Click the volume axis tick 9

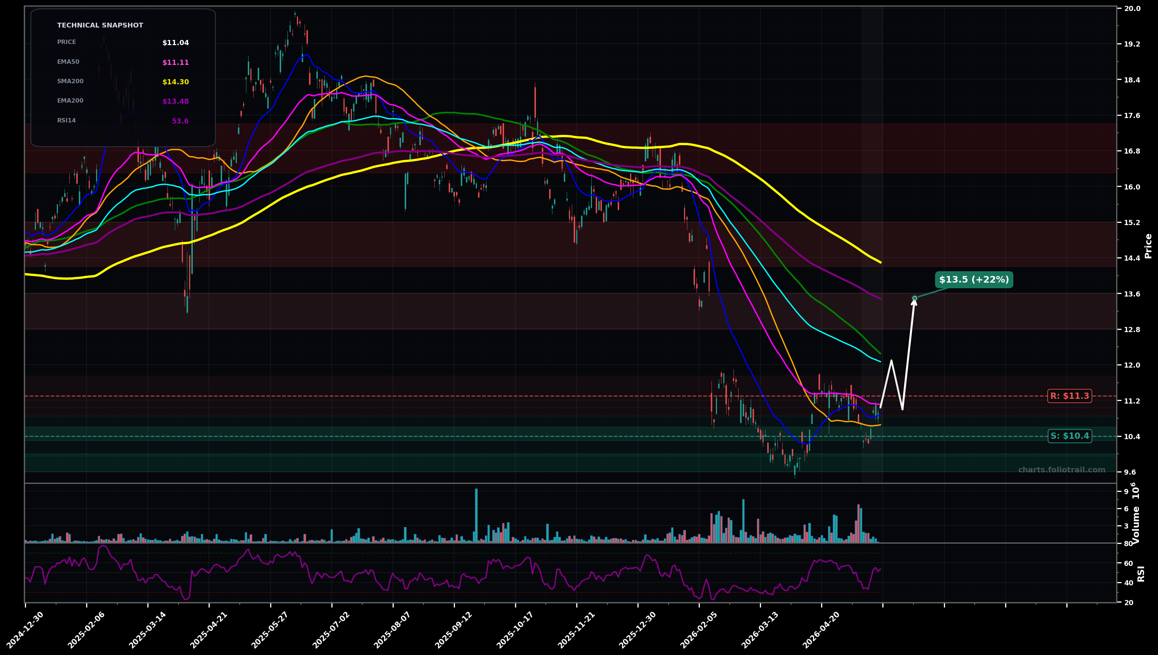point(1126,492)
